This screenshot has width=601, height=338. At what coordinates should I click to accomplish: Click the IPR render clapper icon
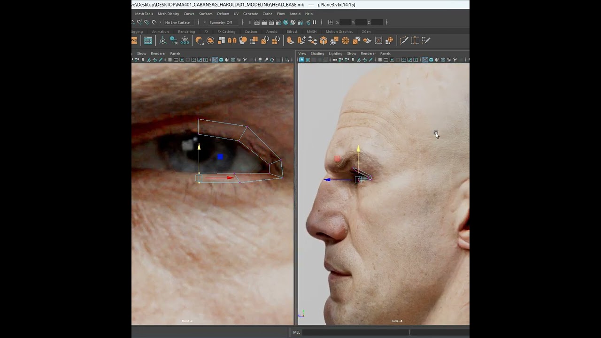(271, 23)
